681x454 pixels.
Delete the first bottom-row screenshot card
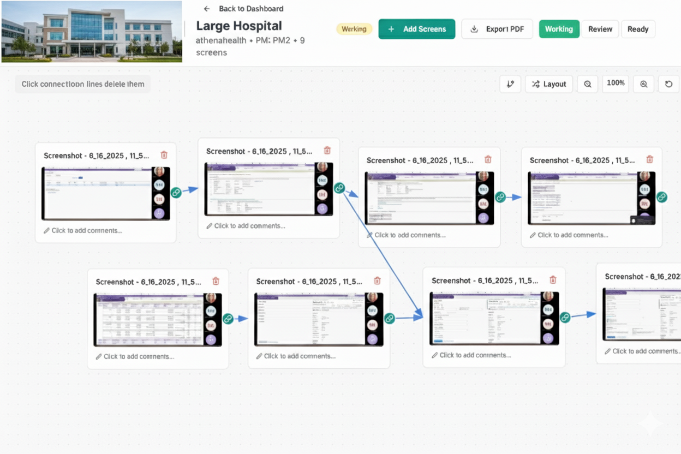click(x=216, y=282)
